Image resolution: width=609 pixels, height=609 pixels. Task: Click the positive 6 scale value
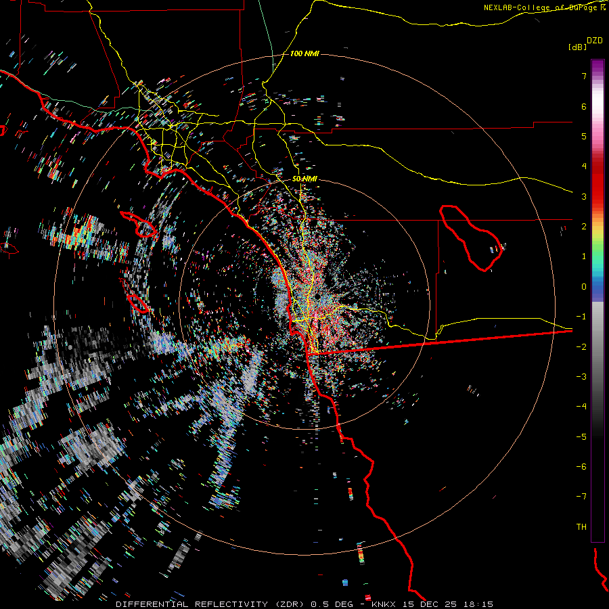(x=584, y=106)
